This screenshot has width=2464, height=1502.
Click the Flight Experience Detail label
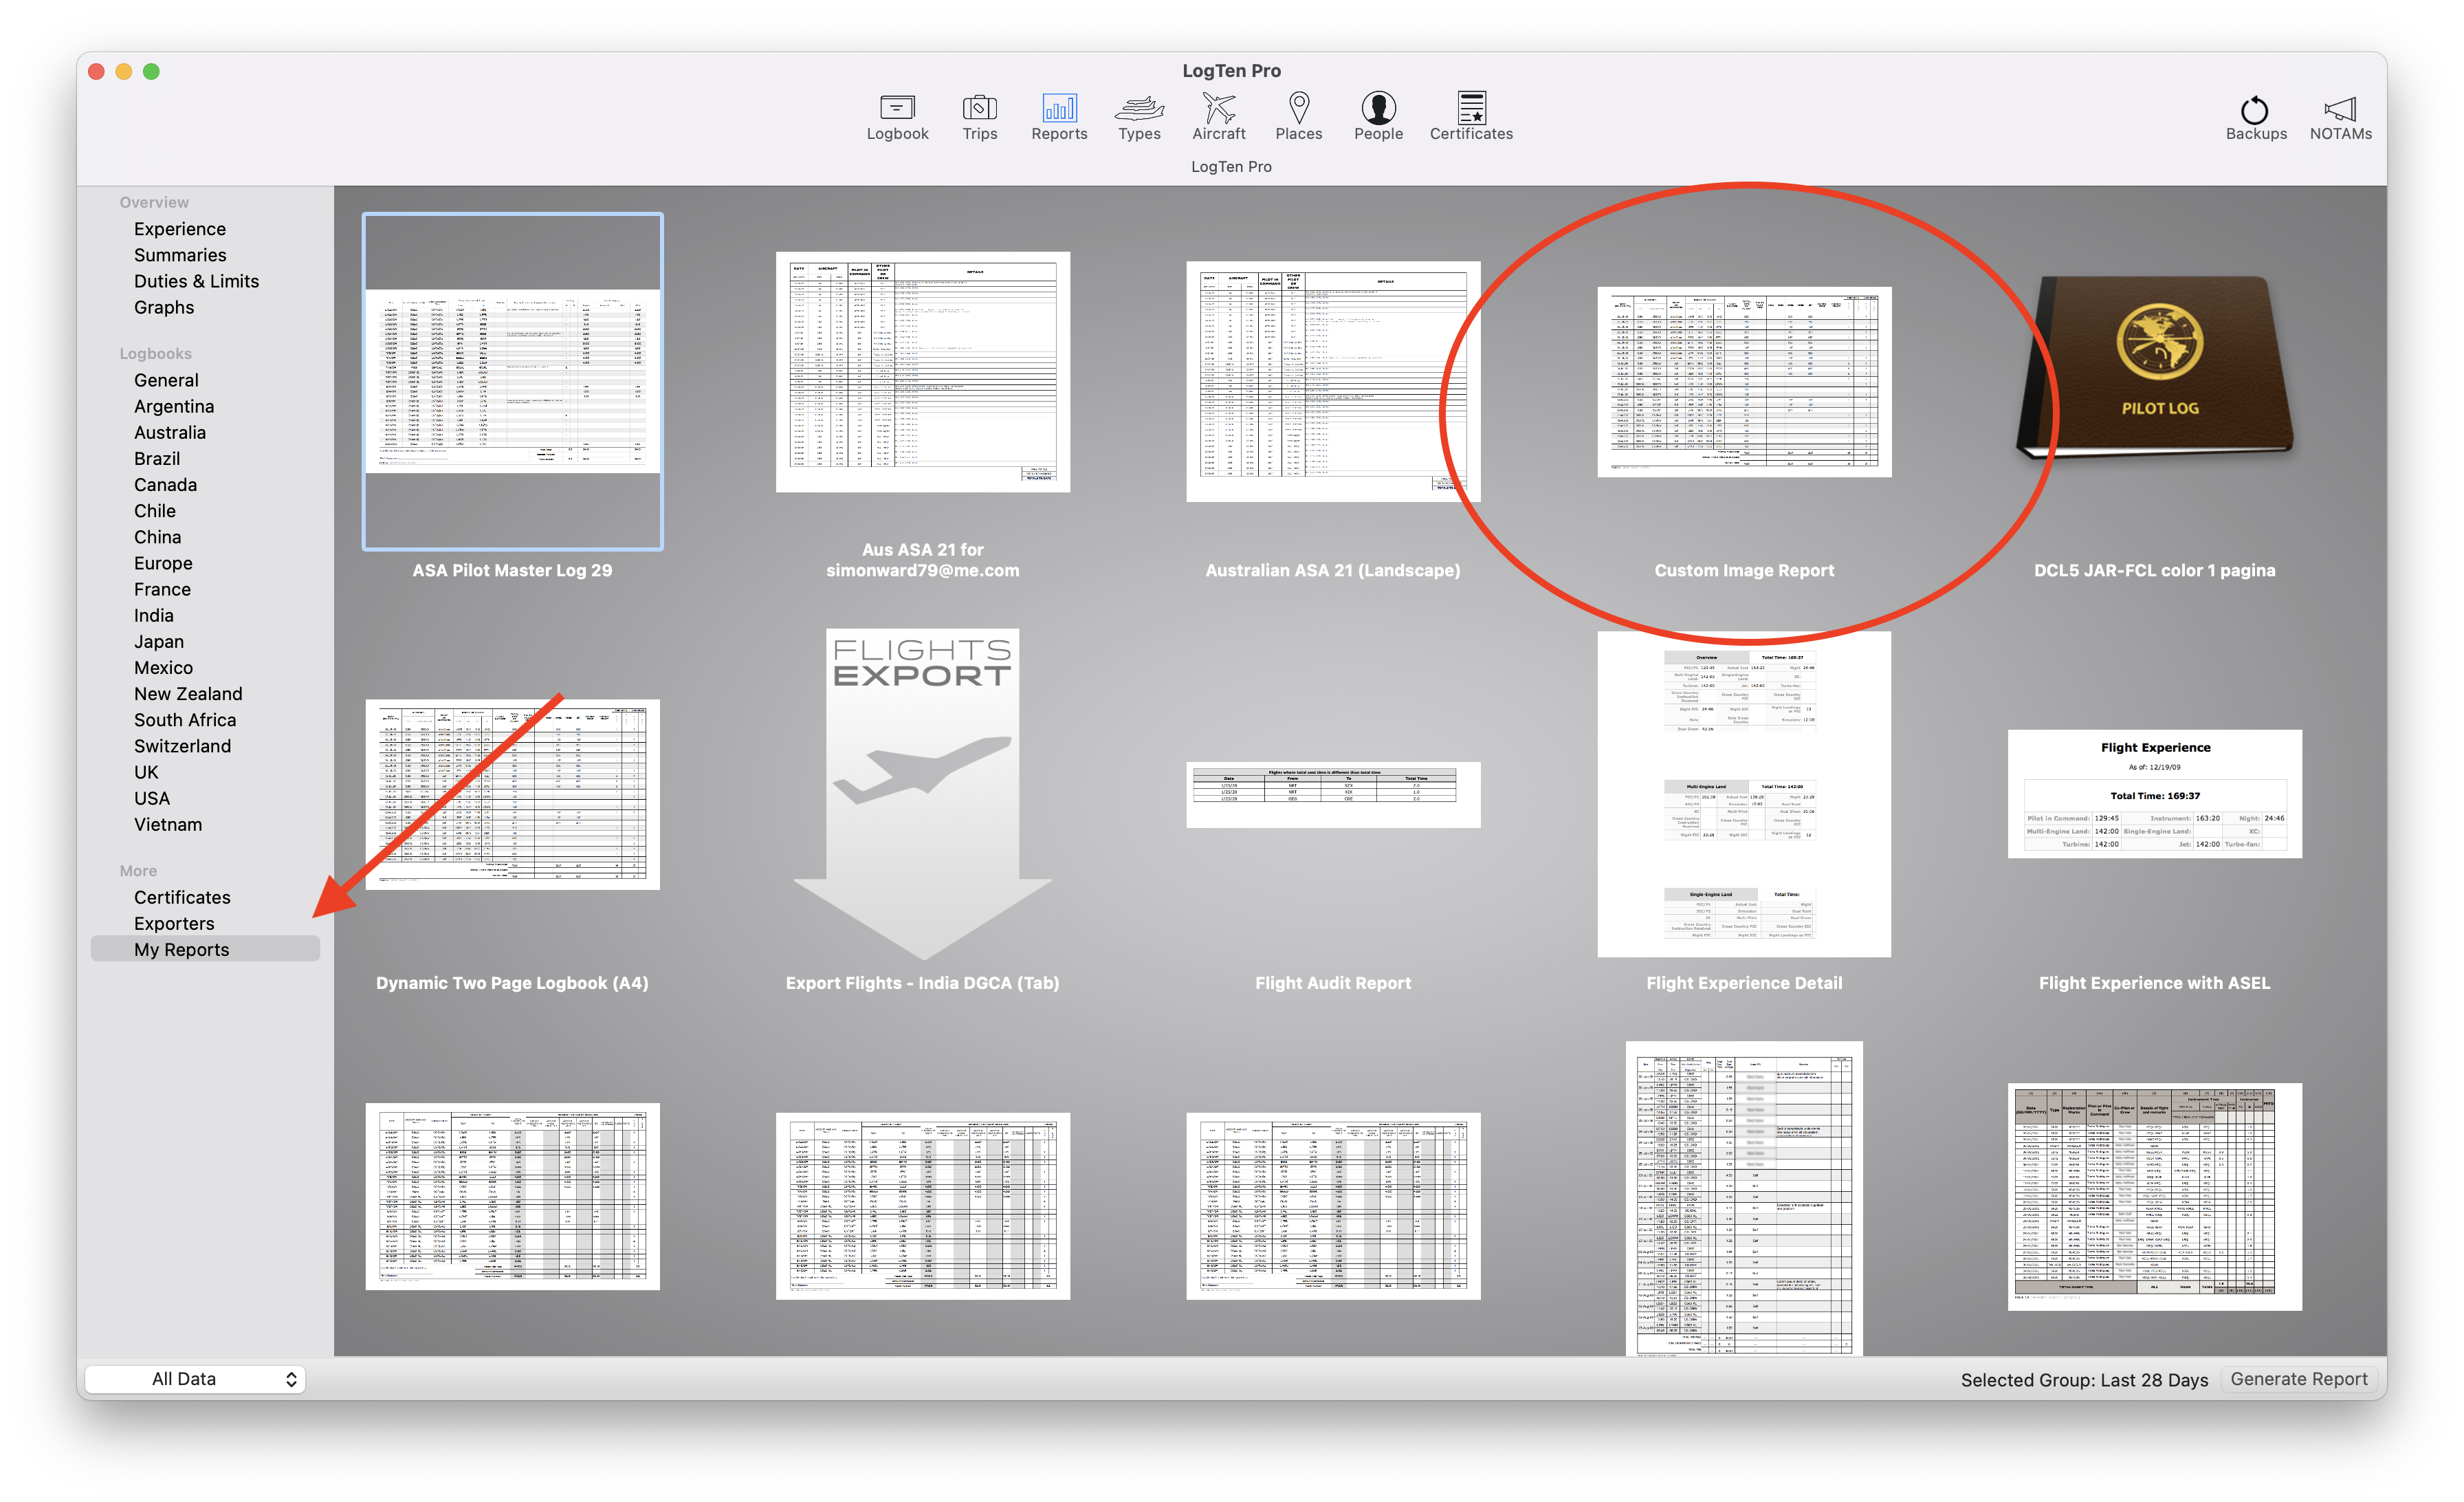1744,983
